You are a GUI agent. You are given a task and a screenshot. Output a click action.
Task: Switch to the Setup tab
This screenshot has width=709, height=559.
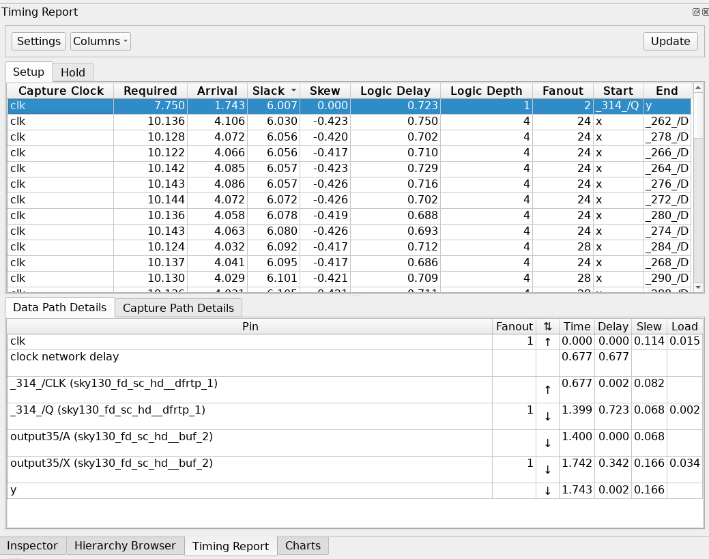click(29, 72)
